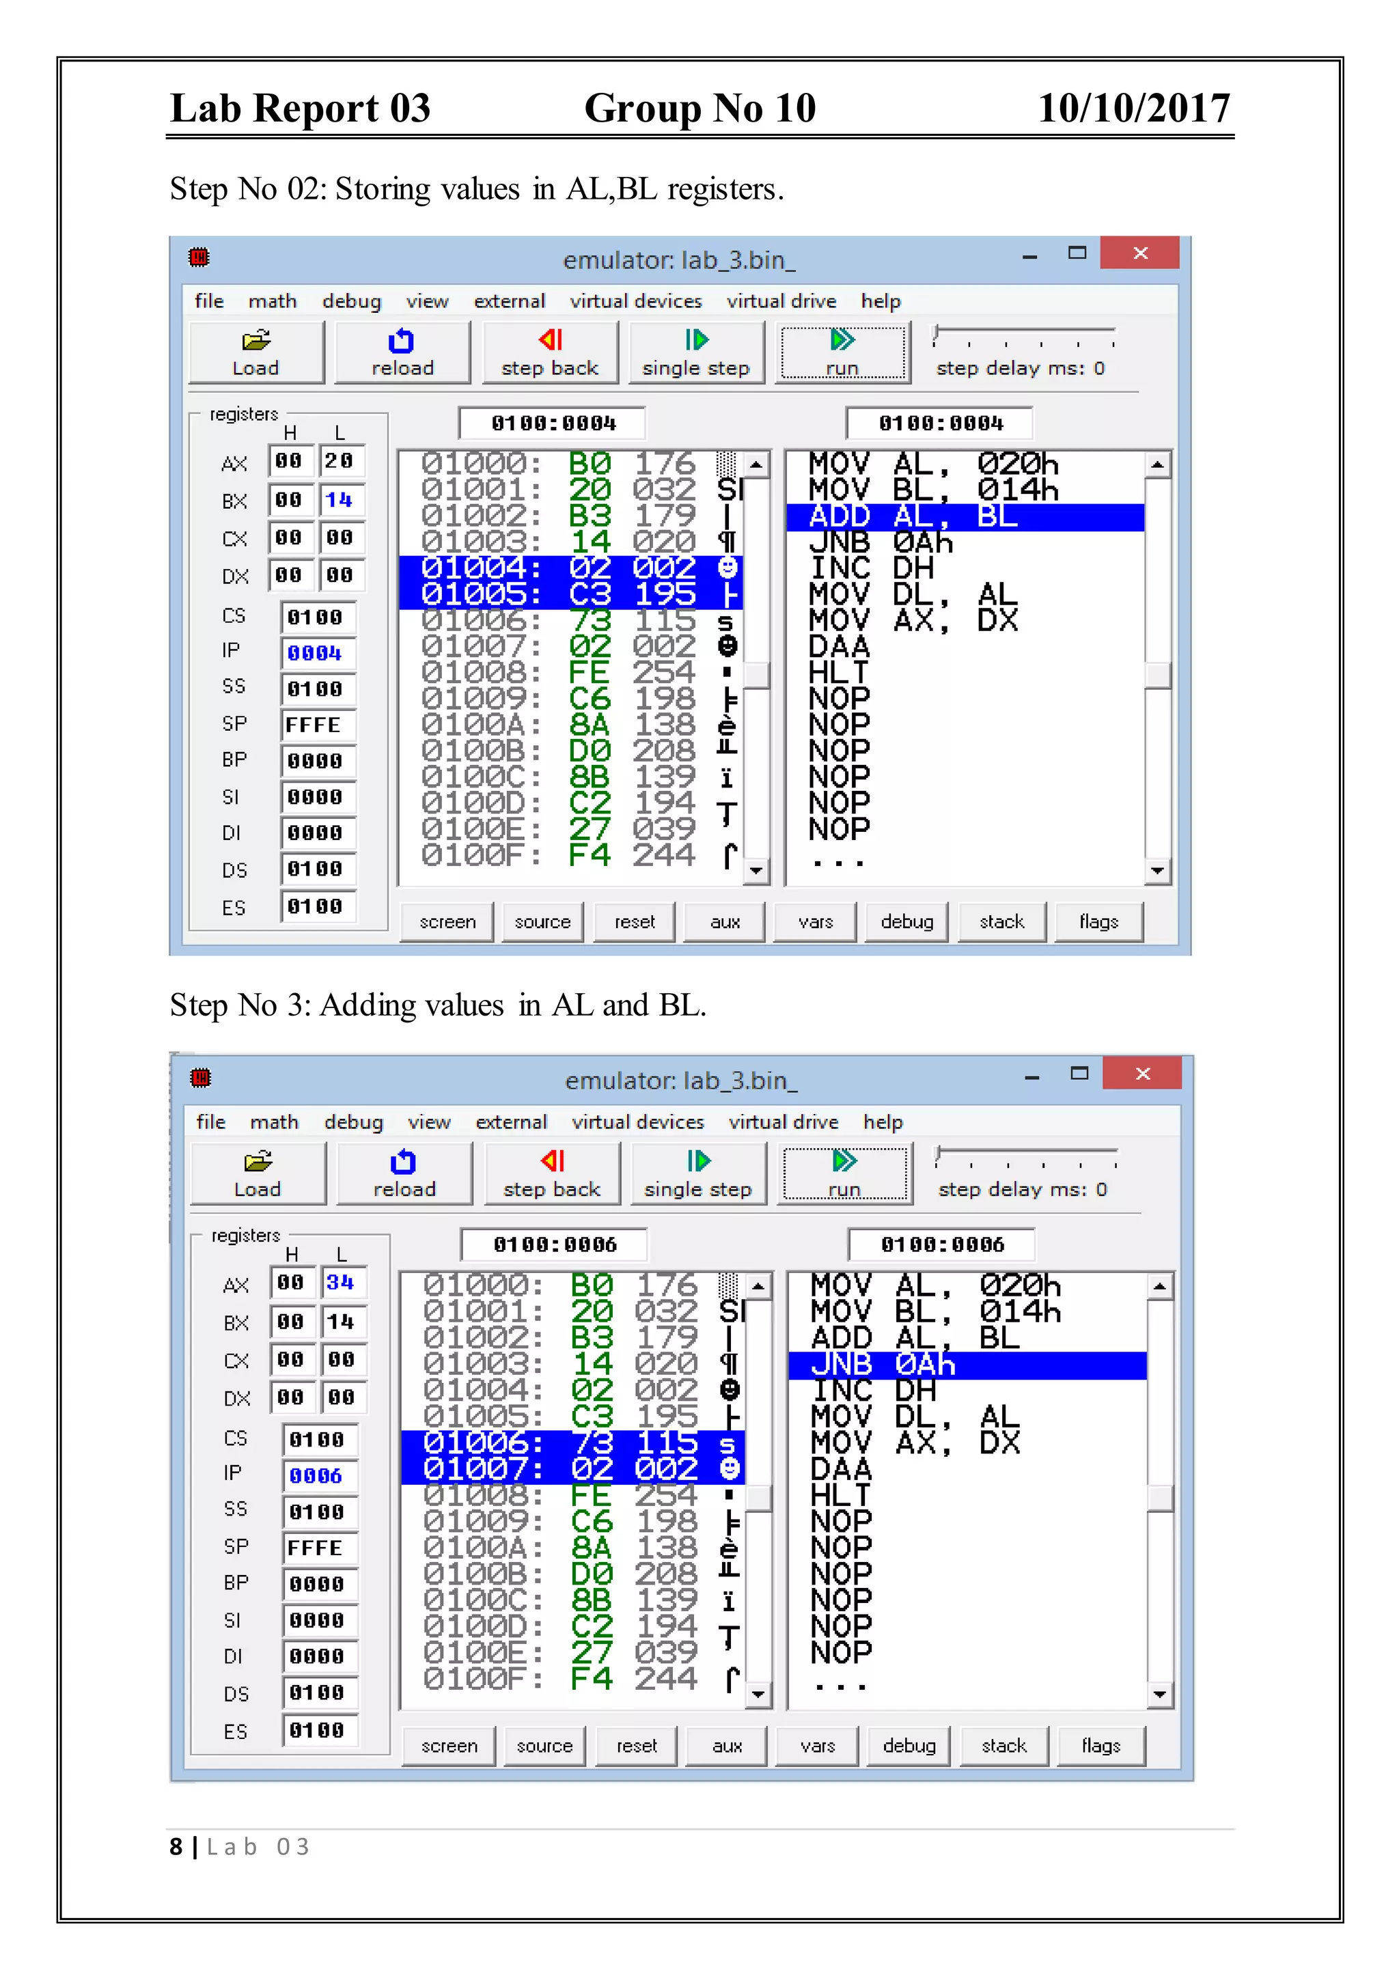Open virtual devices menu in bottom window

pos(637,1122)
